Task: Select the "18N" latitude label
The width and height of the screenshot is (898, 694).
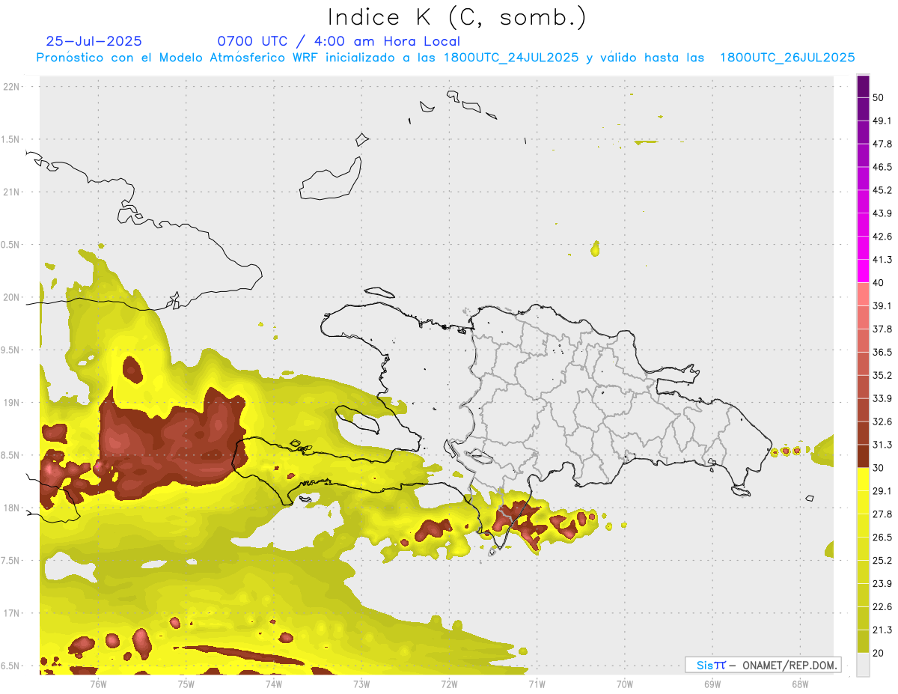Action: (13, 508)
